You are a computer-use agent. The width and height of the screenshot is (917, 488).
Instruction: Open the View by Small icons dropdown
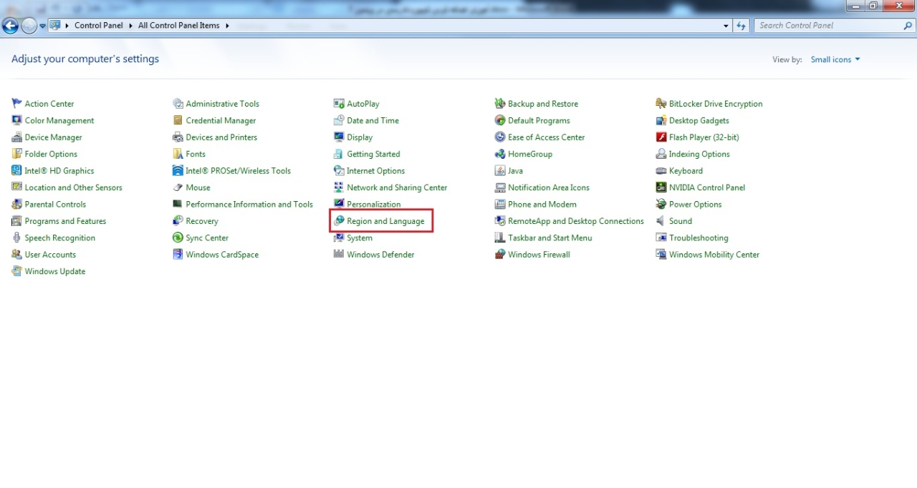pos(835,60)
